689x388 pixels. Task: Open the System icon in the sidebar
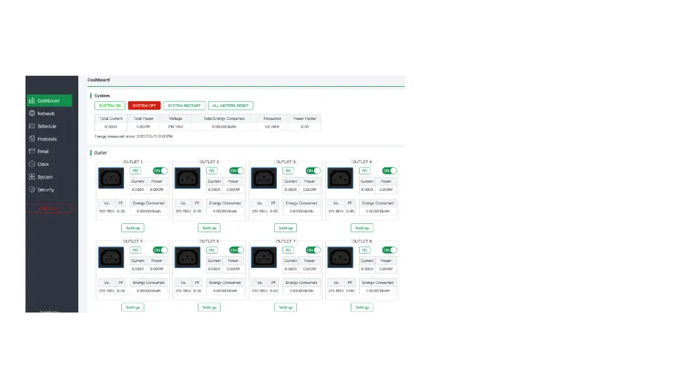(32, 176)
